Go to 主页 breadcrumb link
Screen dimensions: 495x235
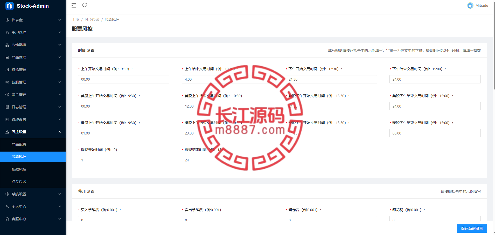[75, 20]
